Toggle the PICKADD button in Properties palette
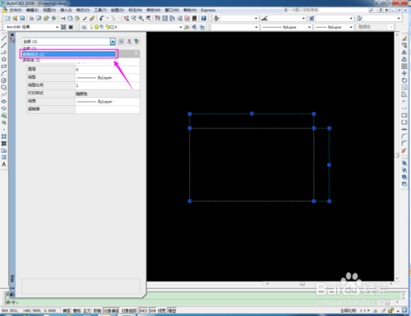 pyautogui.click(x=121, y=41)
